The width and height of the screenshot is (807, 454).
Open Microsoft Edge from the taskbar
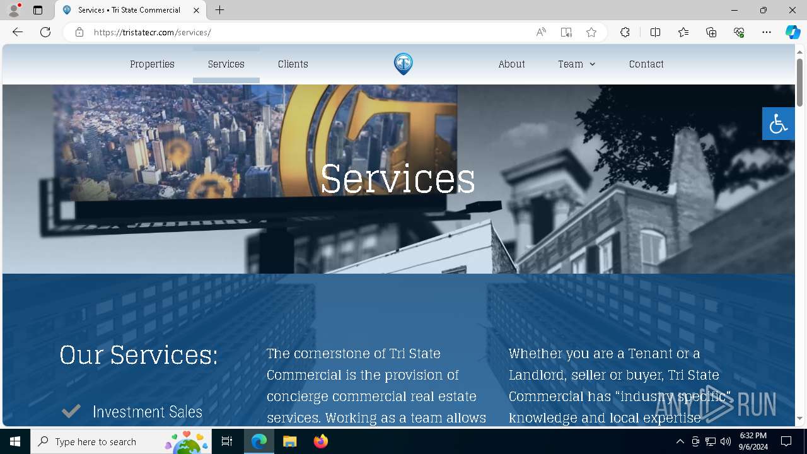[259, 441]
